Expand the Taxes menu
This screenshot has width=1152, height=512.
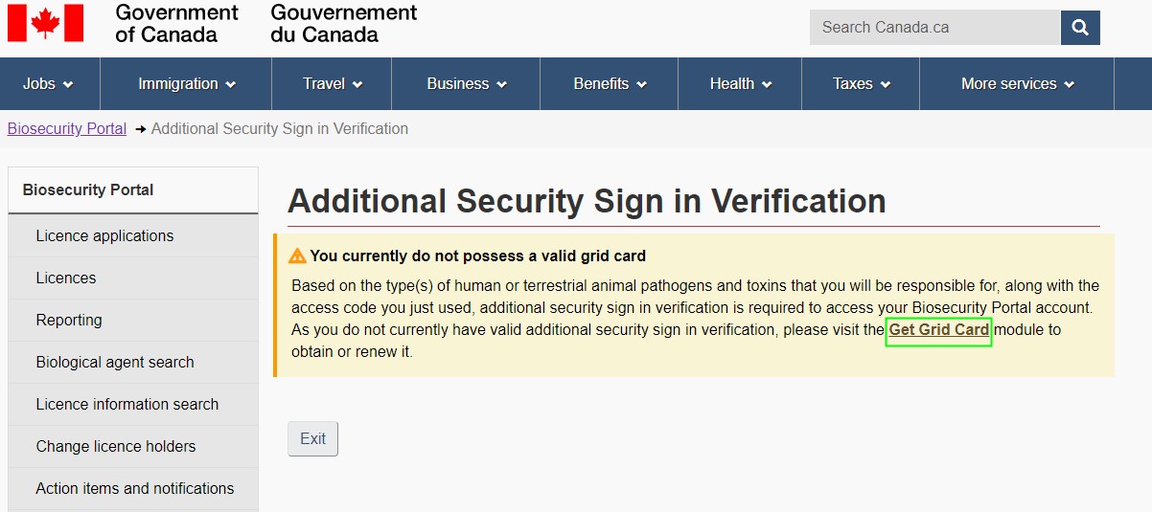(862, 84)
